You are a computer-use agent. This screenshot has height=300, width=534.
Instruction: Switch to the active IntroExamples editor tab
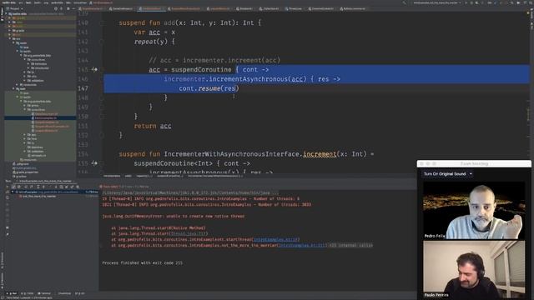point(151,8)
